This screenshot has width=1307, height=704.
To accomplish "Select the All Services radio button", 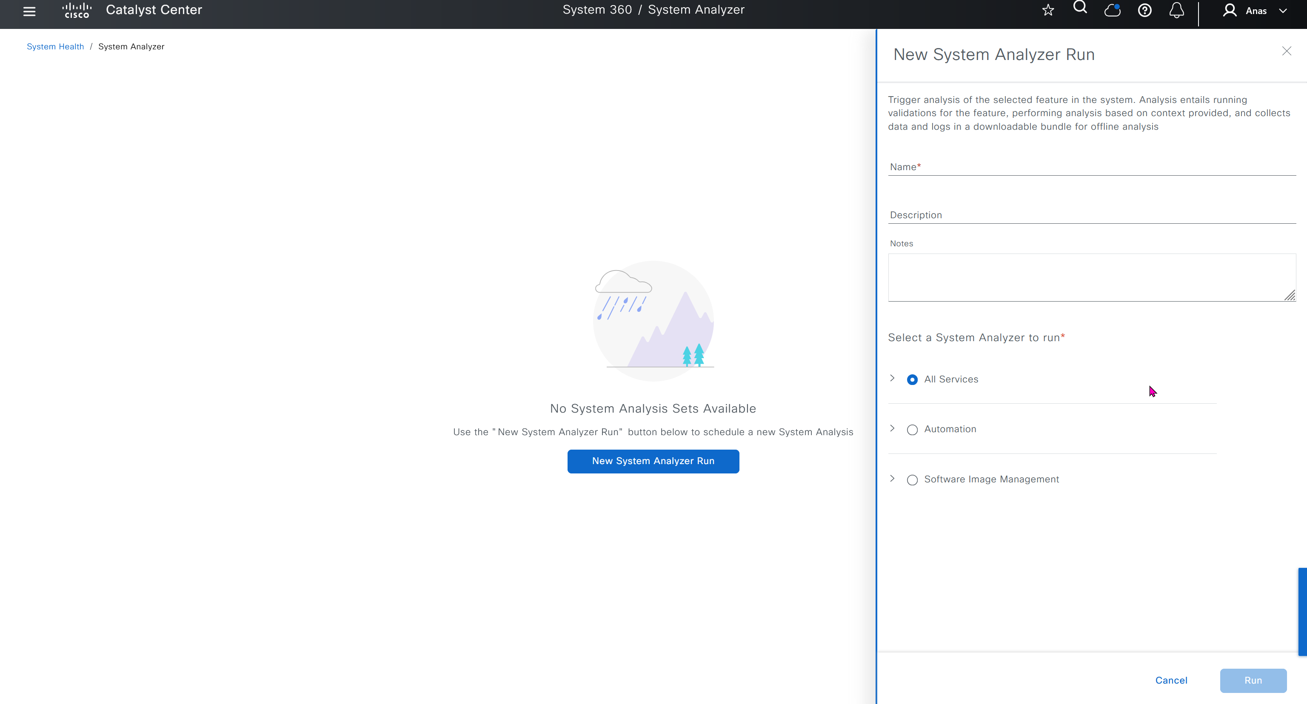I will [912, 379].
